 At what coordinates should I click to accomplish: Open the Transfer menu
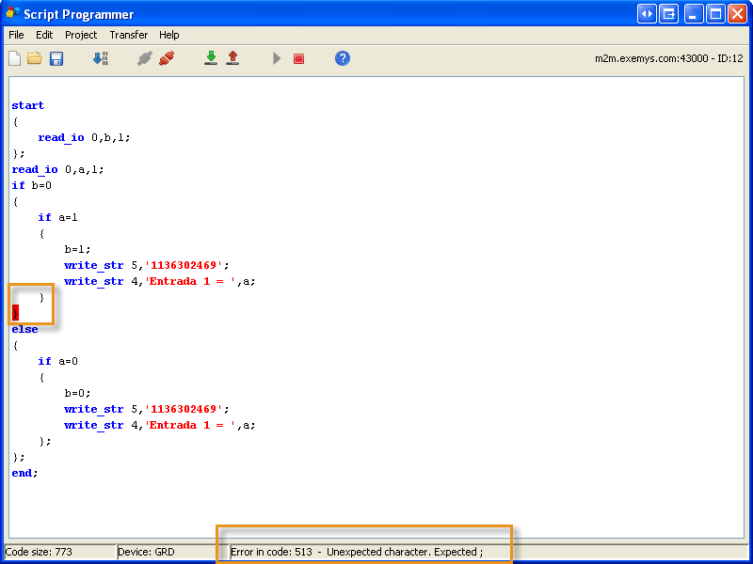[x=128, y=35]
